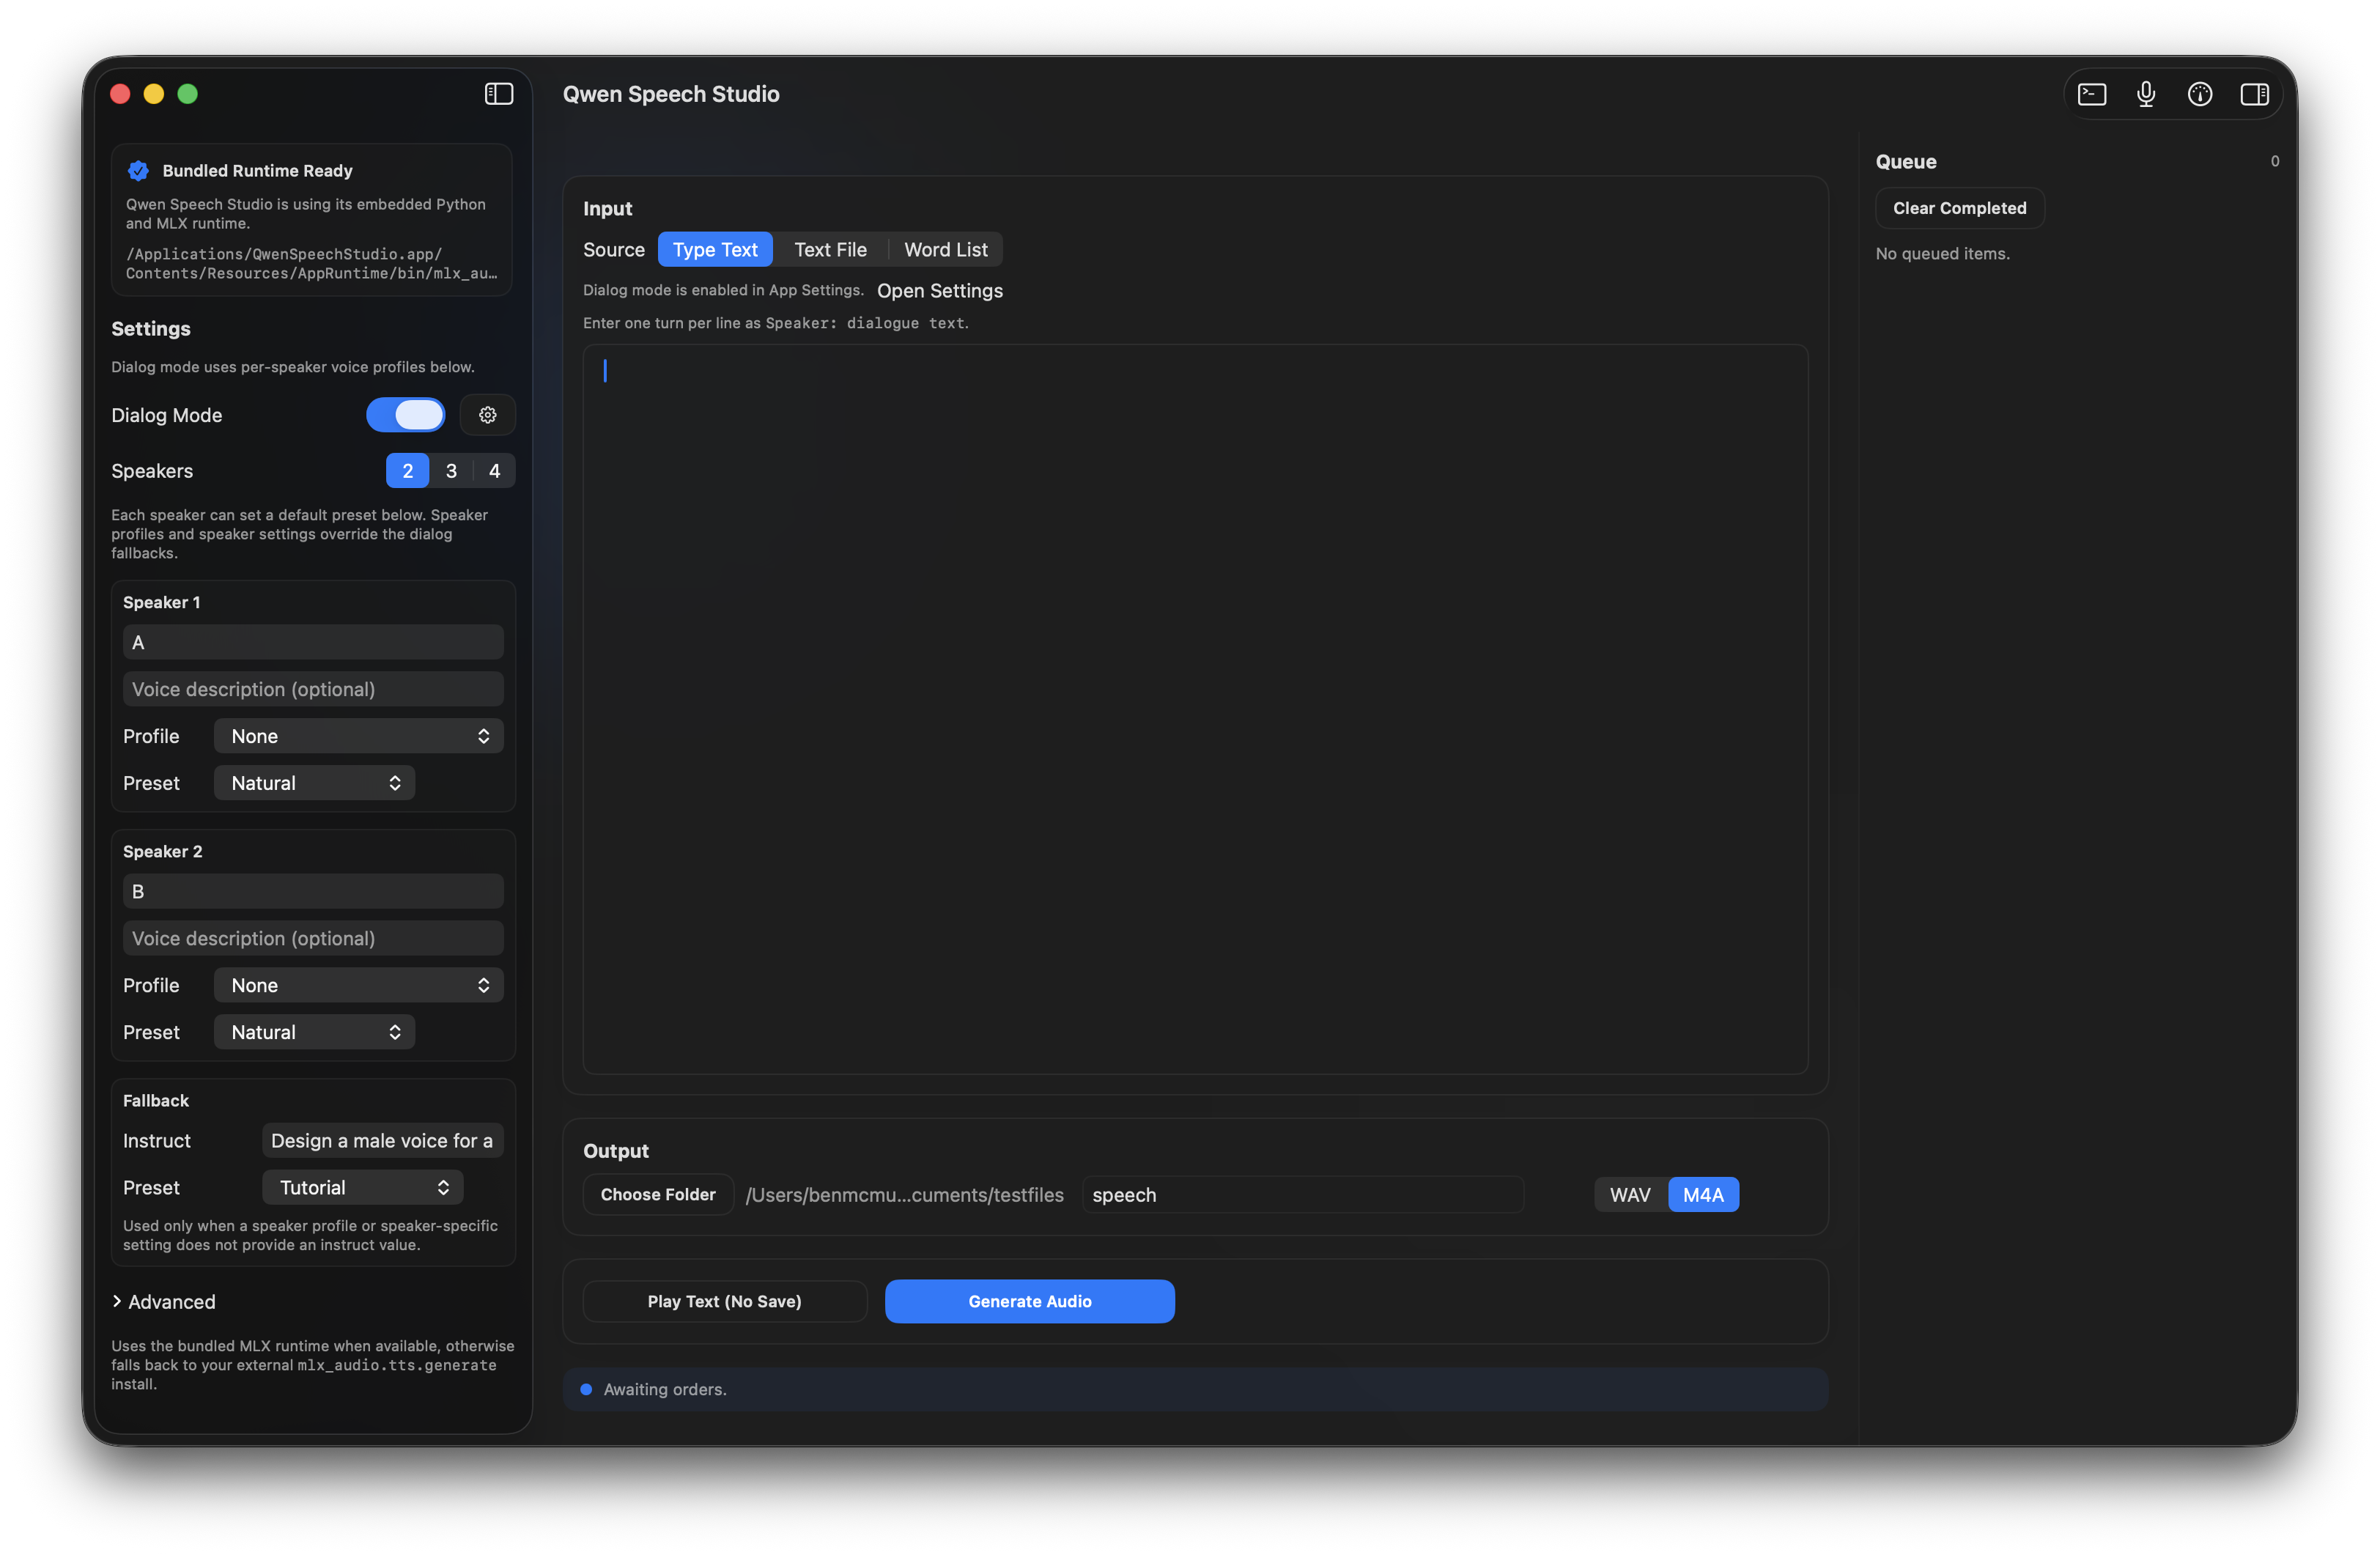Click Clear Completed button
Screen dimensions: 2380x1555
tap(1959, 208)
